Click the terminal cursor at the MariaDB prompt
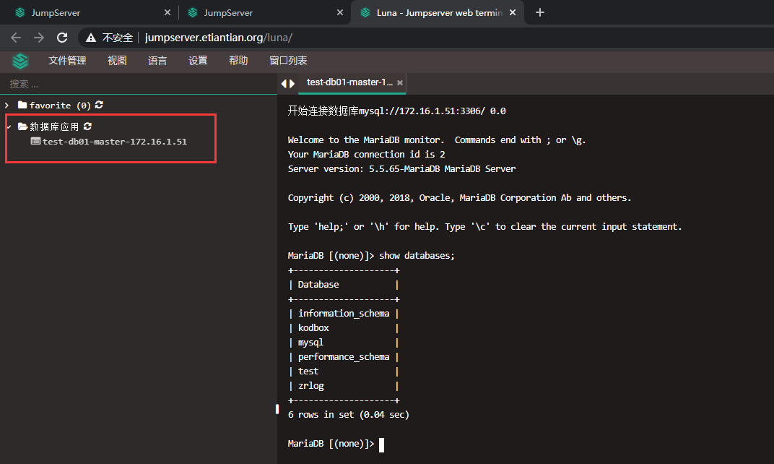 pos(381,444)
